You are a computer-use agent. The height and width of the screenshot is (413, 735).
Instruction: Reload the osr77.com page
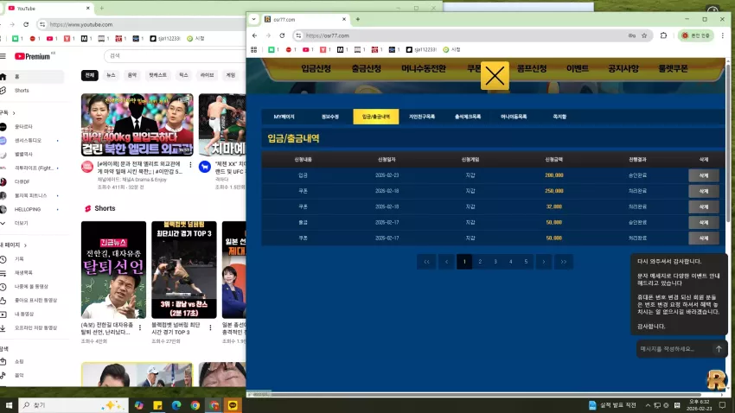tap(282, 35)
